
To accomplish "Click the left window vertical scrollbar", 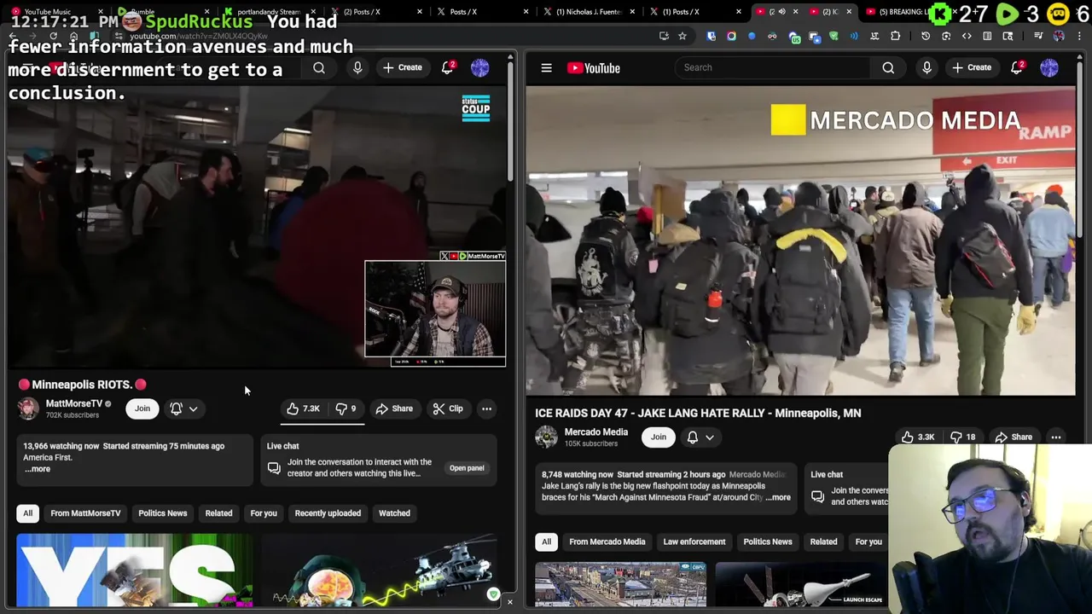I will point(510,119).
